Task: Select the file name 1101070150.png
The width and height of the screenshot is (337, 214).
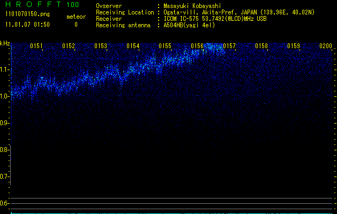Action: (28, 14)
